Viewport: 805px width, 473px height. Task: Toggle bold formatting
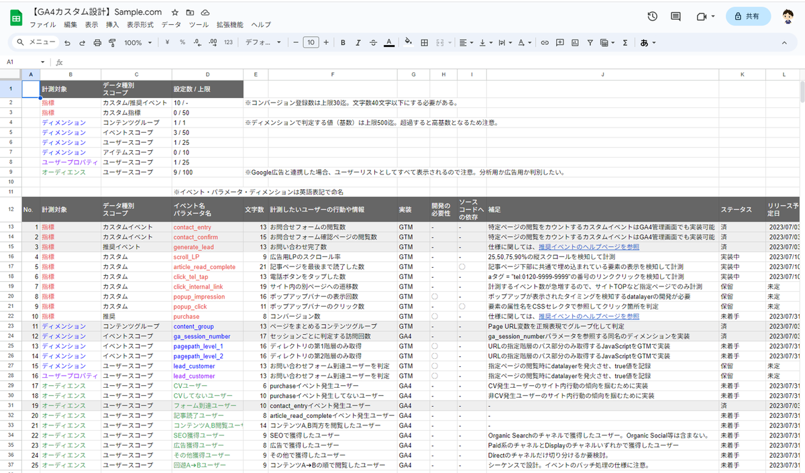pos(343,42)
